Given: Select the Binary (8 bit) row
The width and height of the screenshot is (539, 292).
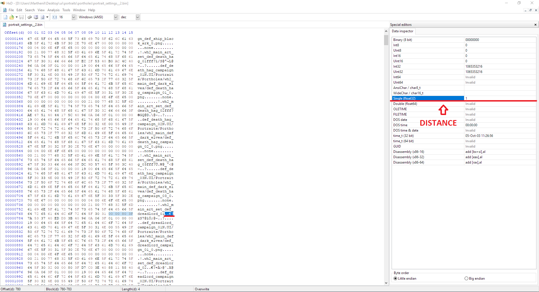Looking at the screenshot, I should click(x=464, y=40).
